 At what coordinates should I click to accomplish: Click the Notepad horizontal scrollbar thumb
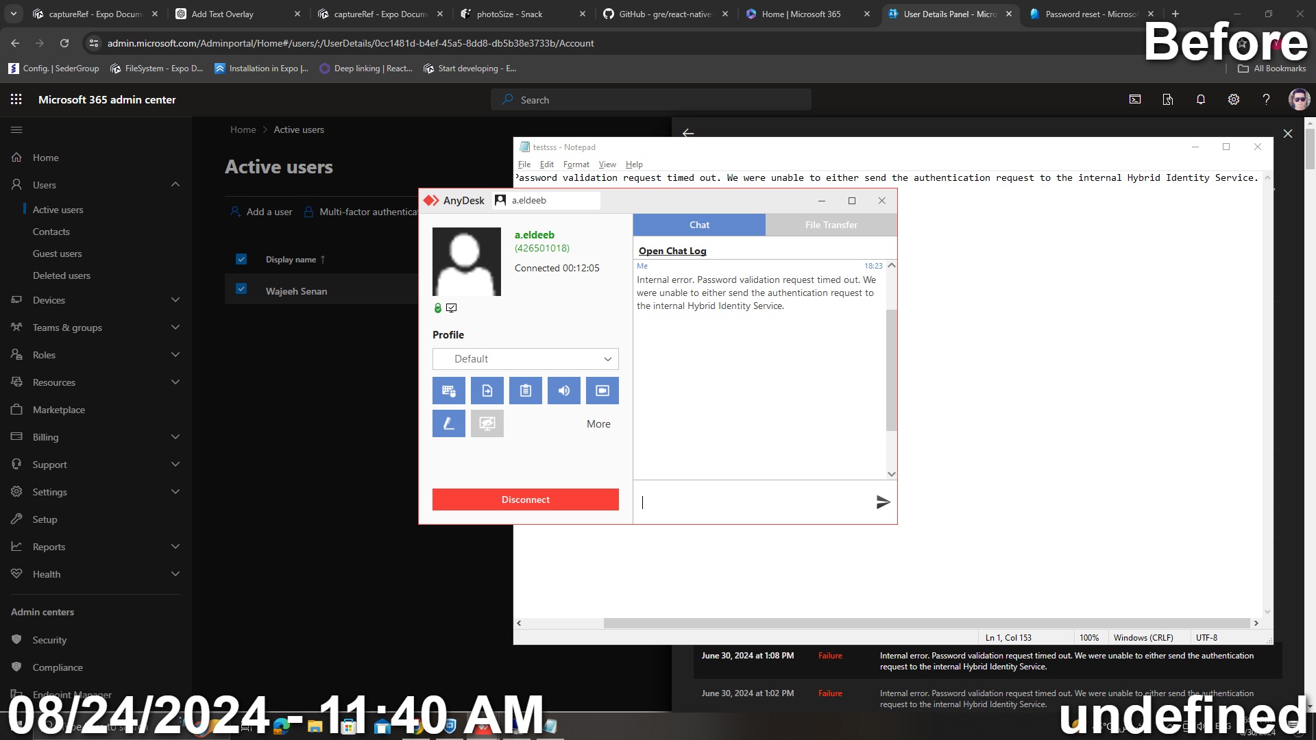pyautogui.click(x=927, y=624)
